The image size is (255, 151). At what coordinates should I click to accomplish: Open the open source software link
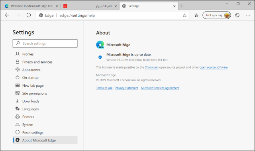click(x=214, y=67)
